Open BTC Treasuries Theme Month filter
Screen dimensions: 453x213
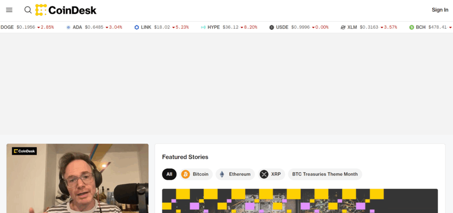(325, 174)
